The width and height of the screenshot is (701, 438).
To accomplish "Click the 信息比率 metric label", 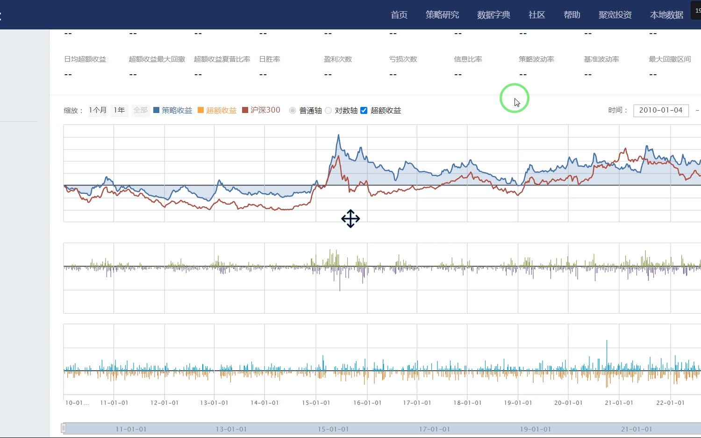I will click(468, 59).
